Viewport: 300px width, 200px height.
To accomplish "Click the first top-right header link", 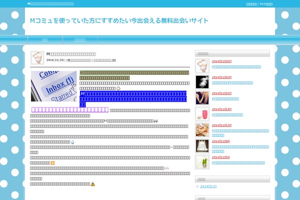I will coord(251,4).
